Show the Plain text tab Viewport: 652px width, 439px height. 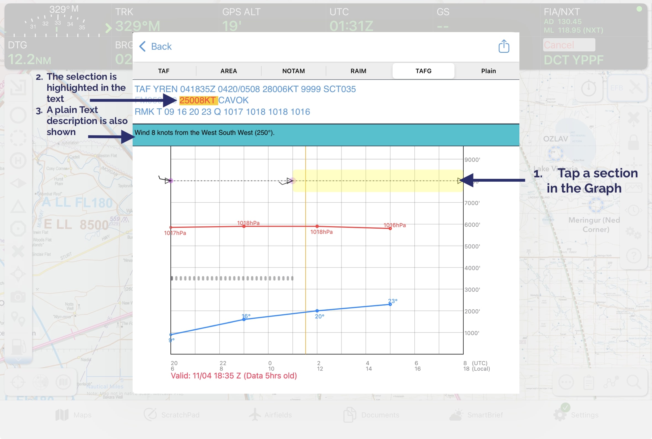pyautogui.click(x=488, y=71)
